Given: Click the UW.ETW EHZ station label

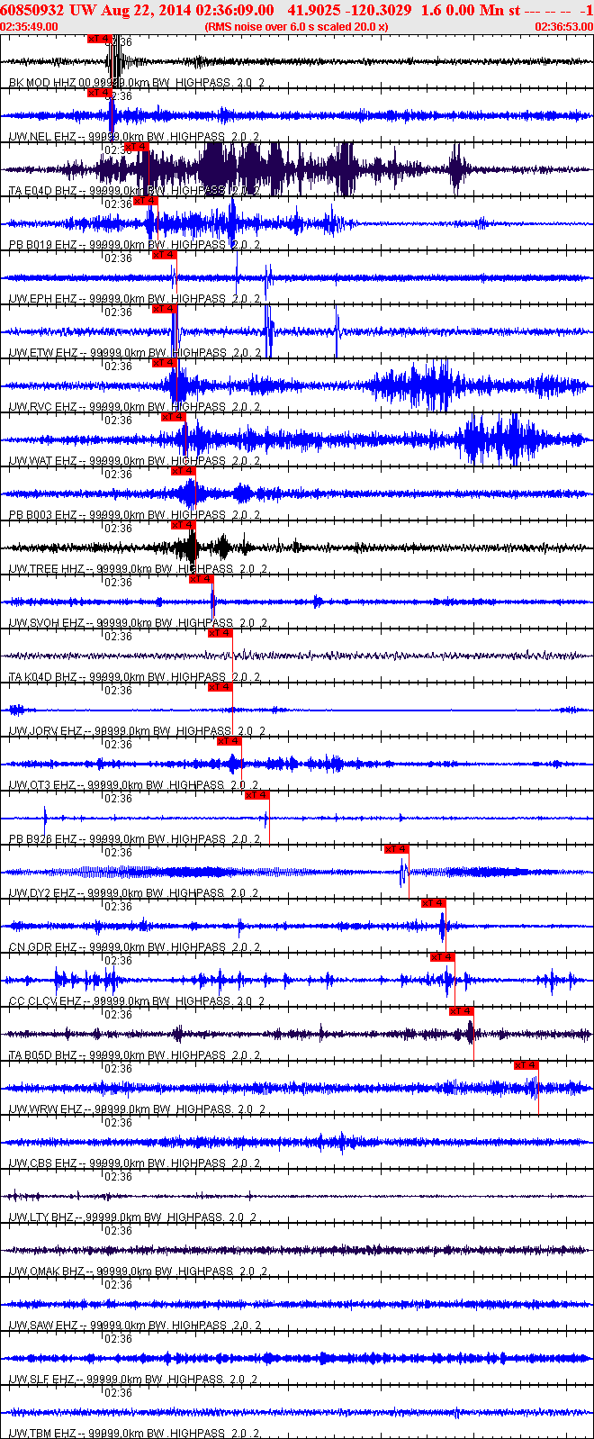Looking at the screenshot, I should (135, 353).
